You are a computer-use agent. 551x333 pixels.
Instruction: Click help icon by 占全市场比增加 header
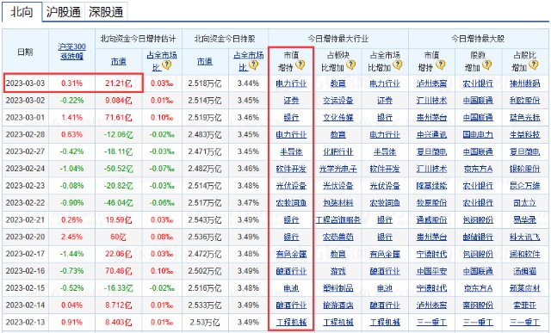tap(397, 65)
